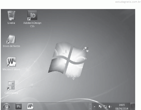The image size is (141, 110).
Task: Open the clock showing 14:15
Action: click(122, 105)
